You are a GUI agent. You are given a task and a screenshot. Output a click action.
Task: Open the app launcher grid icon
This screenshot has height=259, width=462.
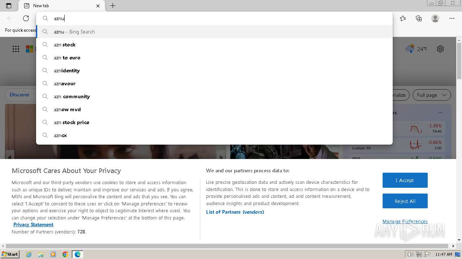tap(16, 49)
